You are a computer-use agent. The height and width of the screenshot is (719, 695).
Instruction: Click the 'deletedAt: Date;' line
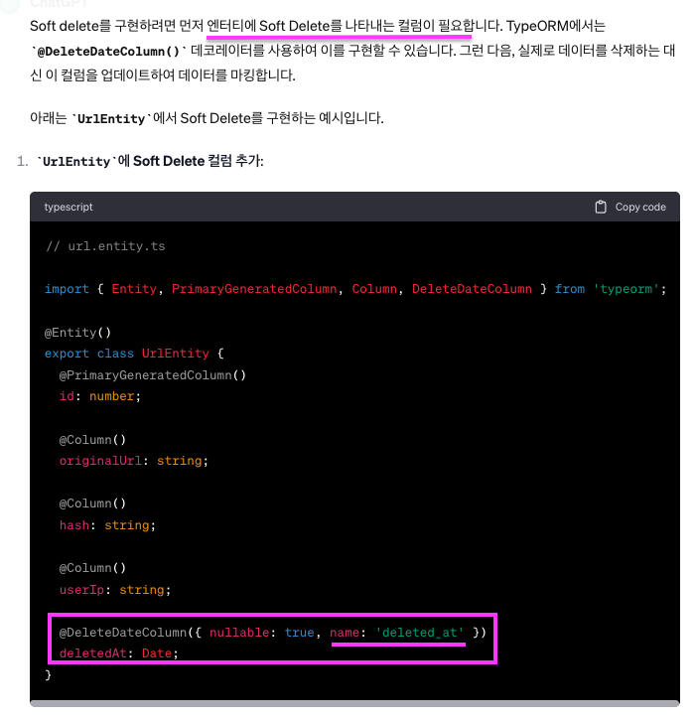tap(119, 653)
